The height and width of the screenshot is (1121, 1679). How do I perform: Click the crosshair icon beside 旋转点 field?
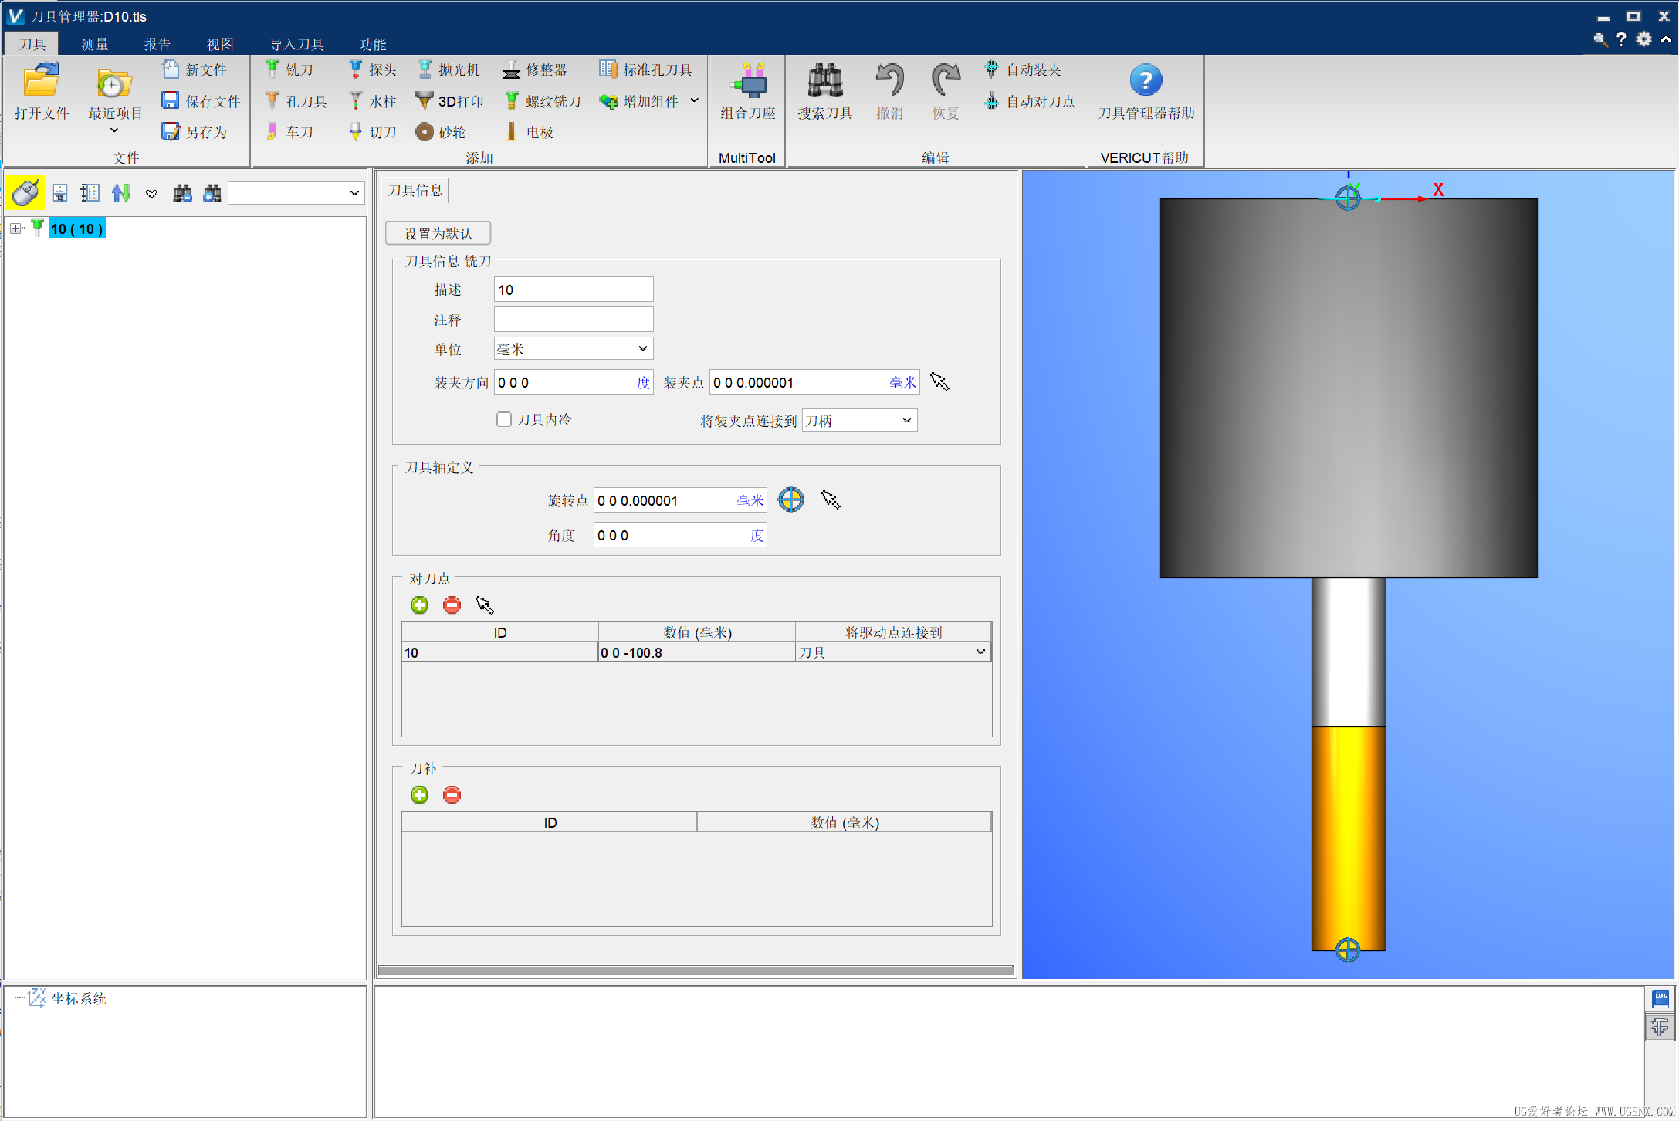click(x=790, y=500)
